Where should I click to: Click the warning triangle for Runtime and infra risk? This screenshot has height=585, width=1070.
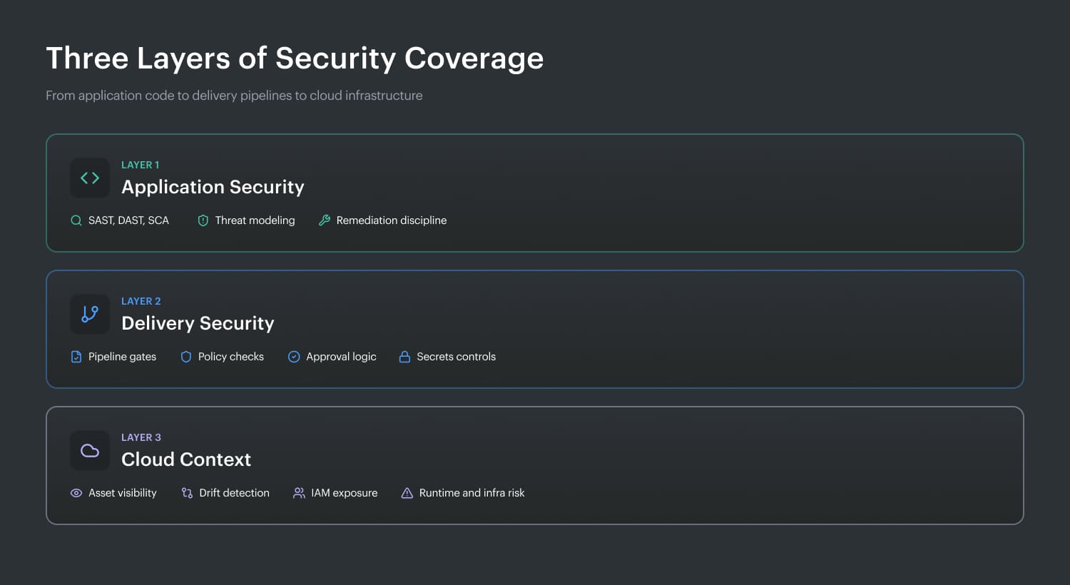point(407,493)
